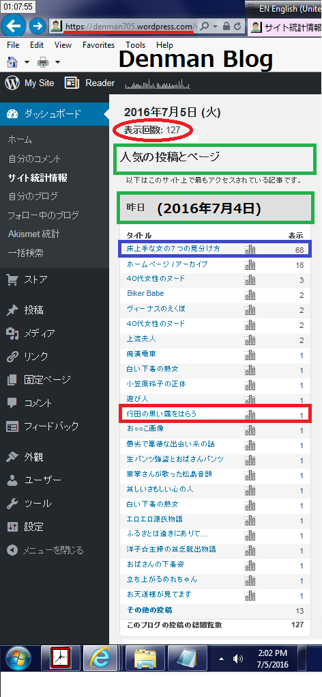Open the Tools menu

[x=135, y=45]
